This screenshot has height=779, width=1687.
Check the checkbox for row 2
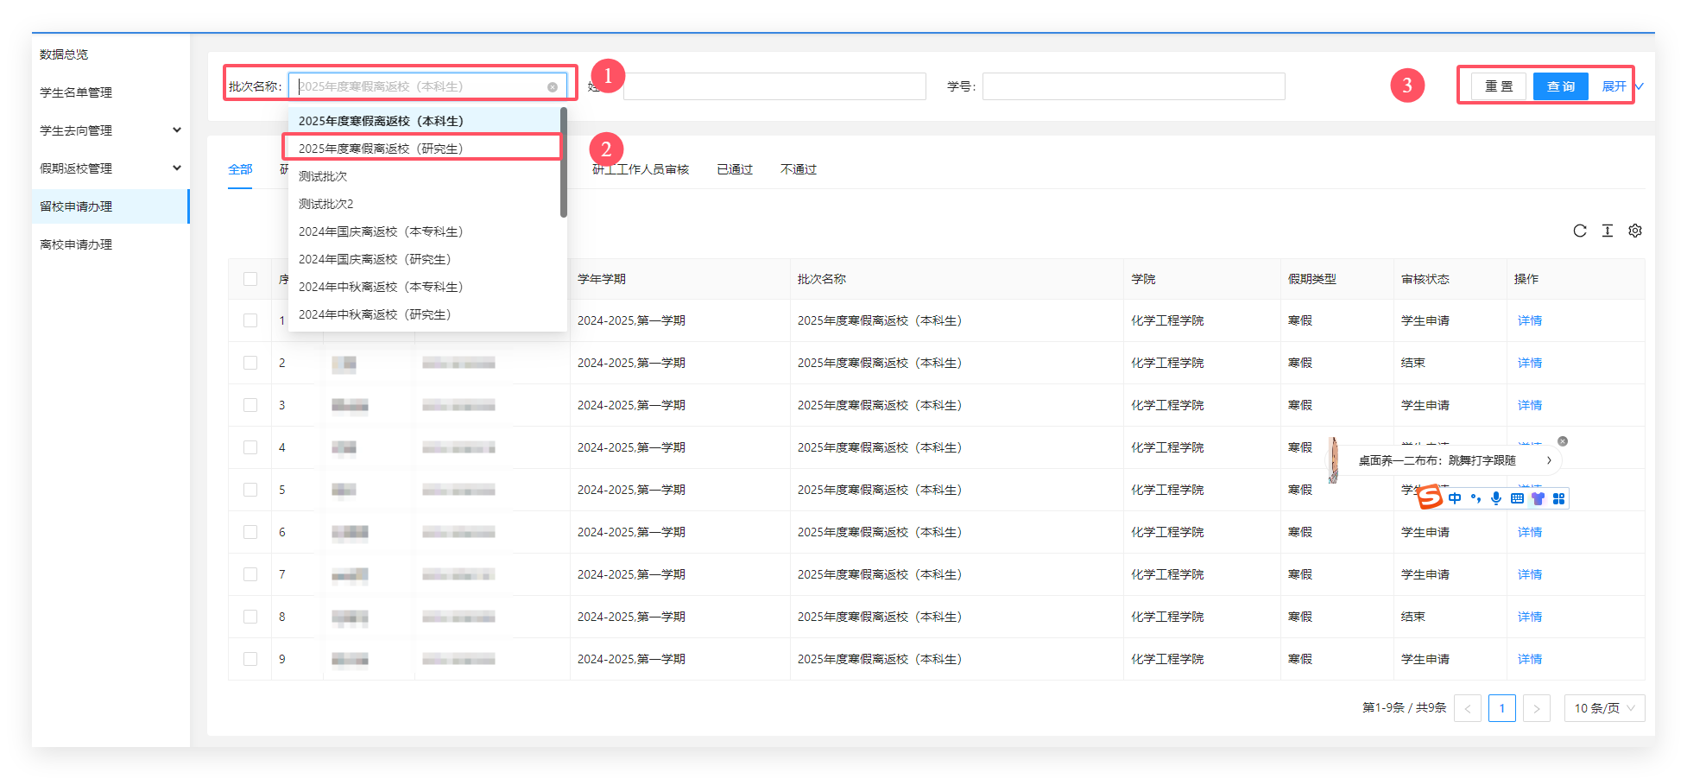tap(250, 363)
